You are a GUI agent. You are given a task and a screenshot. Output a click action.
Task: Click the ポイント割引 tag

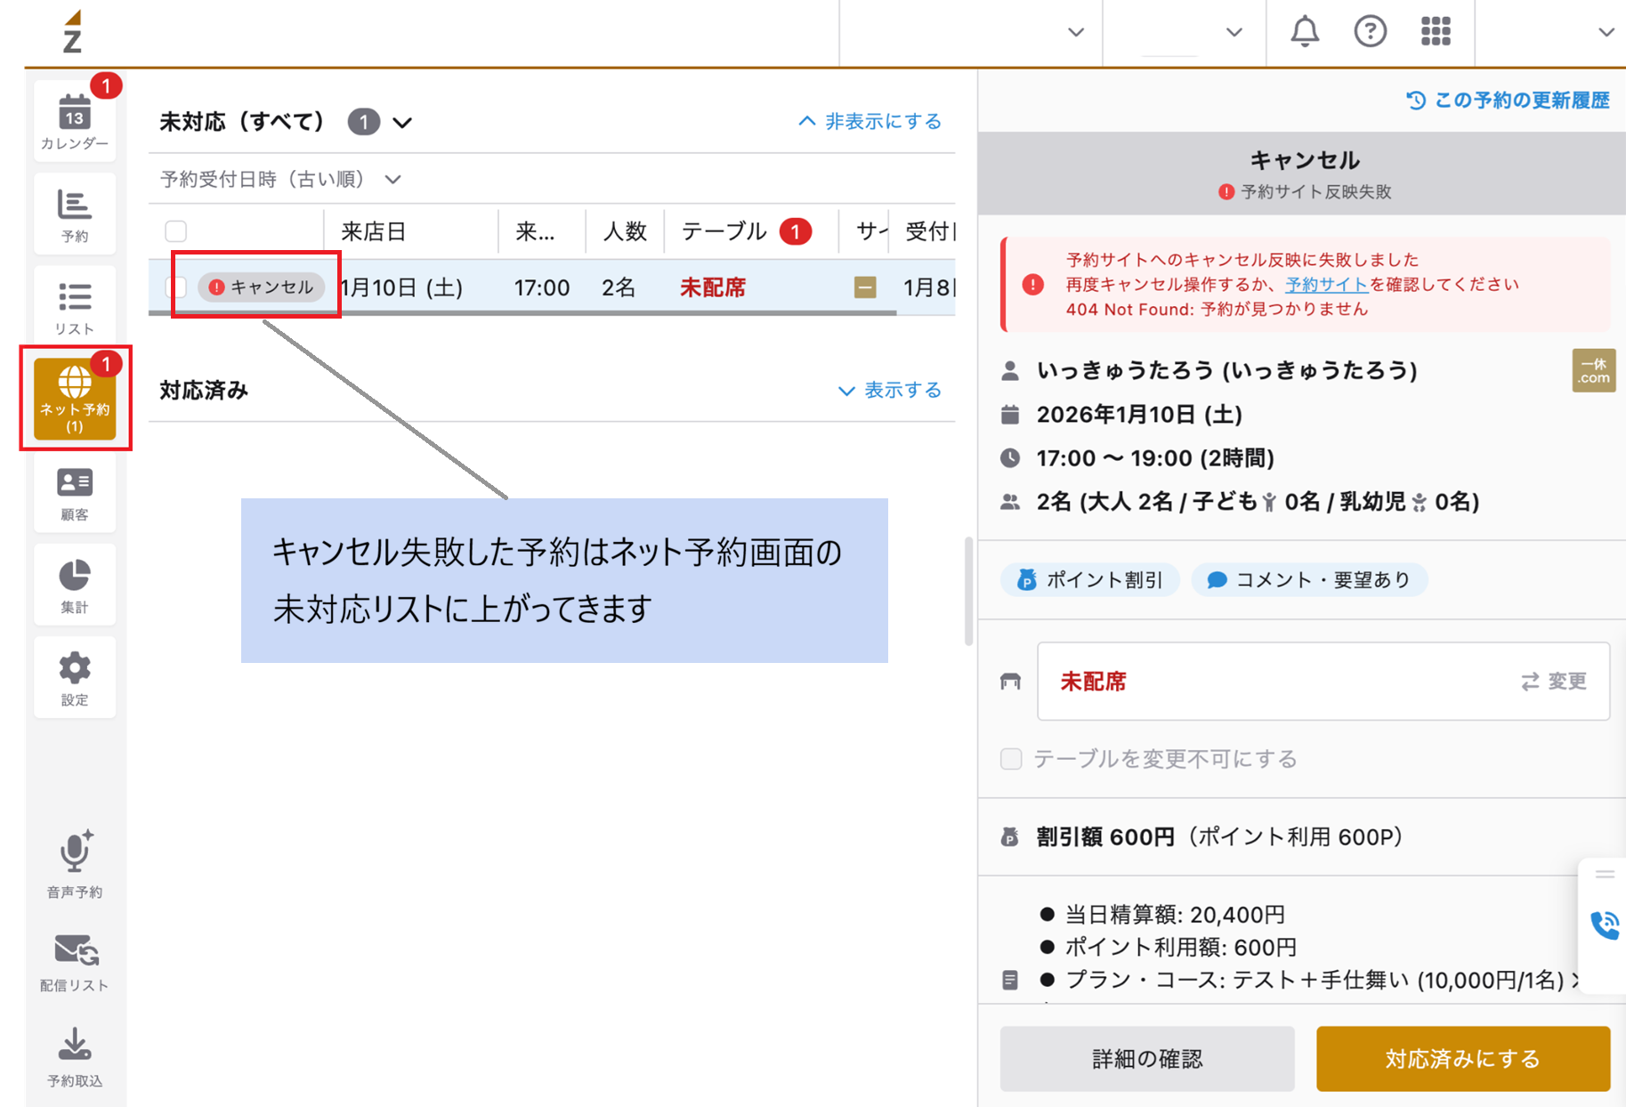click(x=1090, y=580)
